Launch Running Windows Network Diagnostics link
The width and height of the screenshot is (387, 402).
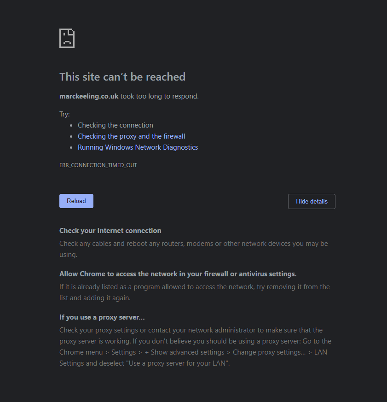138,147
